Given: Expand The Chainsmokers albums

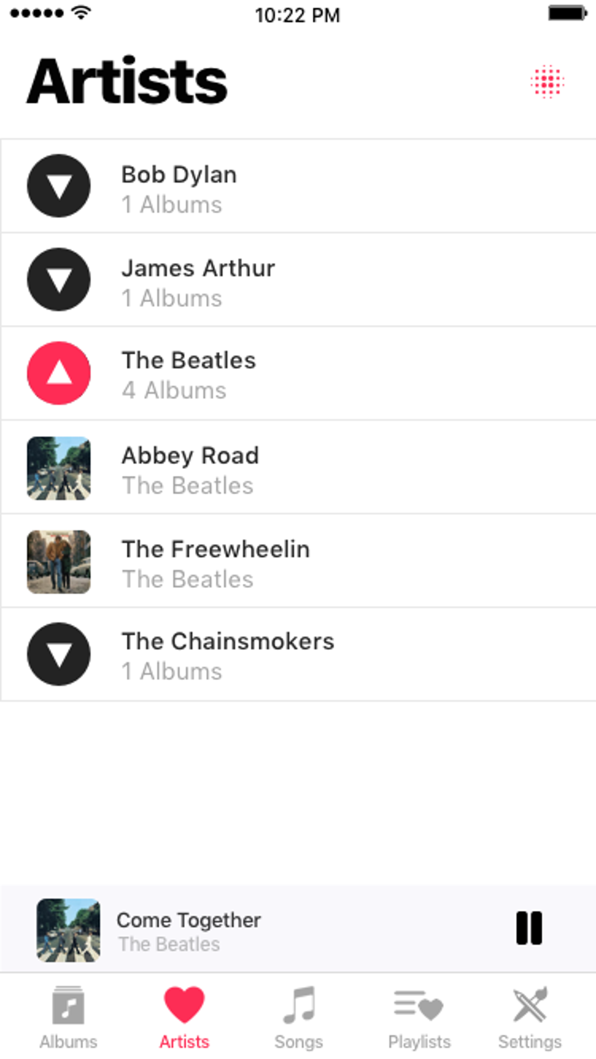Looking at the screenshot, I should [x=59, y=654].
